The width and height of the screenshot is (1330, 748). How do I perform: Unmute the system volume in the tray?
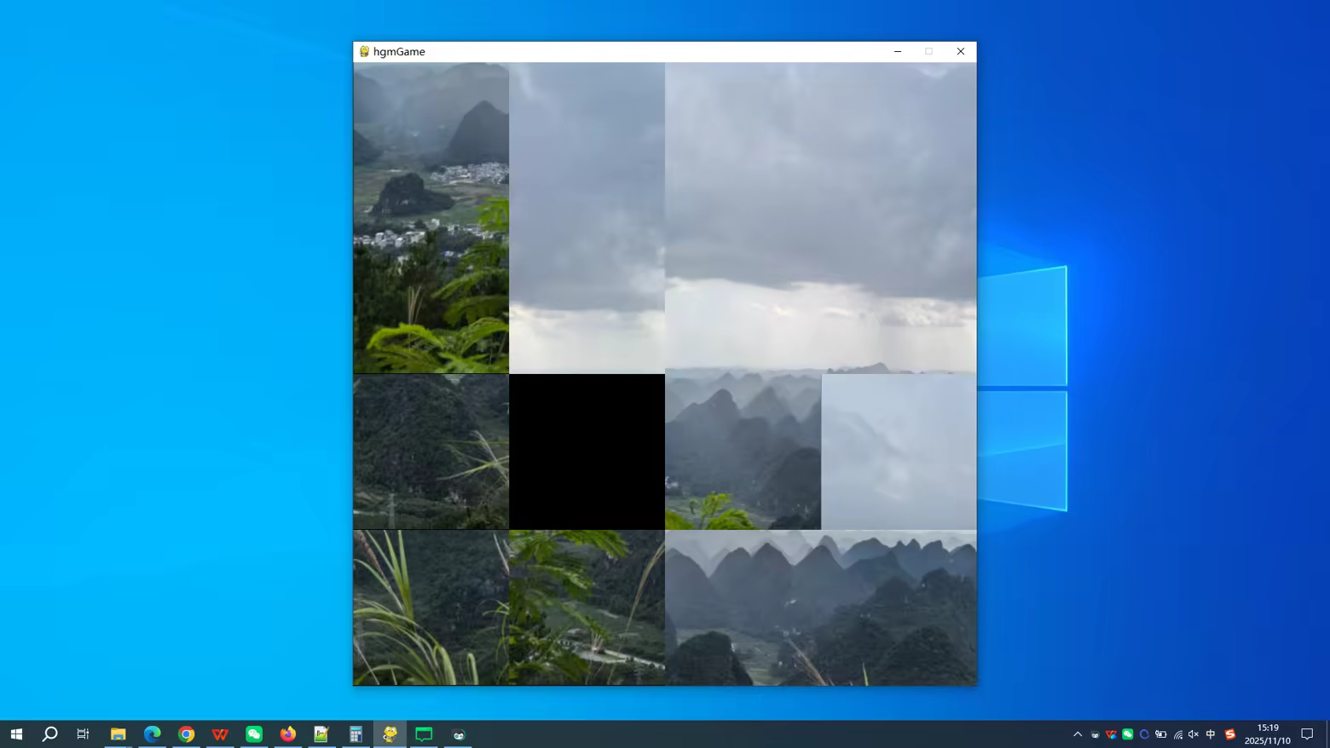tap(1194, 734)
